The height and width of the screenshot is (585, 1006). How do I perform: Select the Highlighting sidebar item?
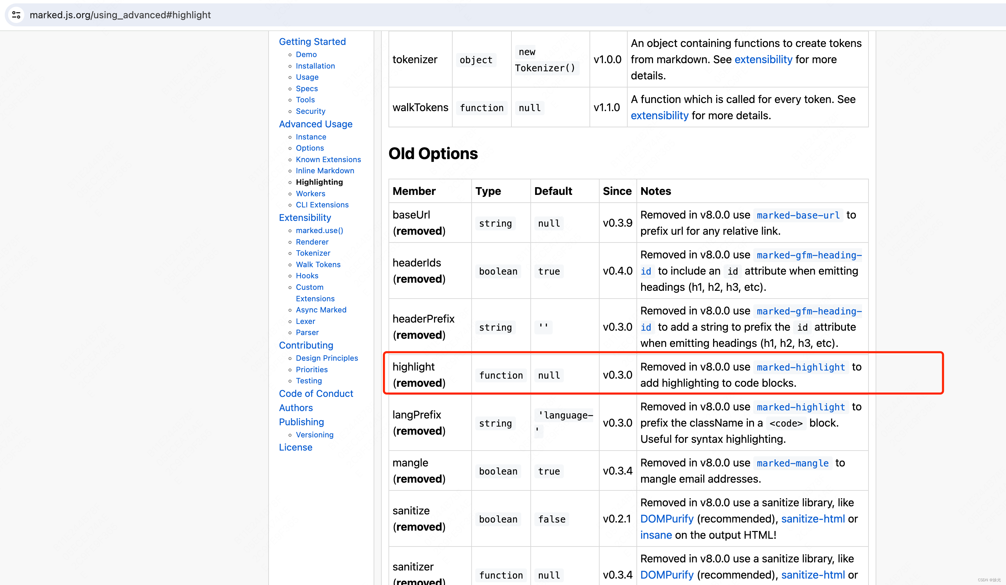coord(319,182)
